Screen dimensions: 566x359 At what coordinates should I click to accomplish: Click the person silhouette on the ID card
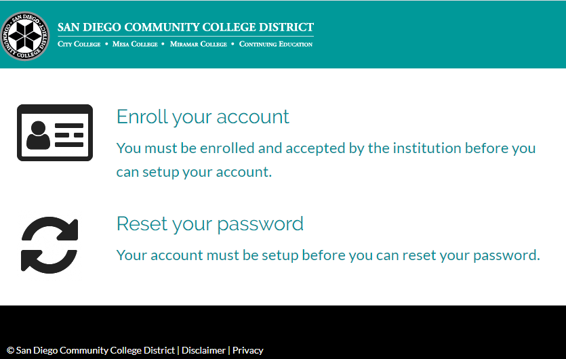[38, 135]
